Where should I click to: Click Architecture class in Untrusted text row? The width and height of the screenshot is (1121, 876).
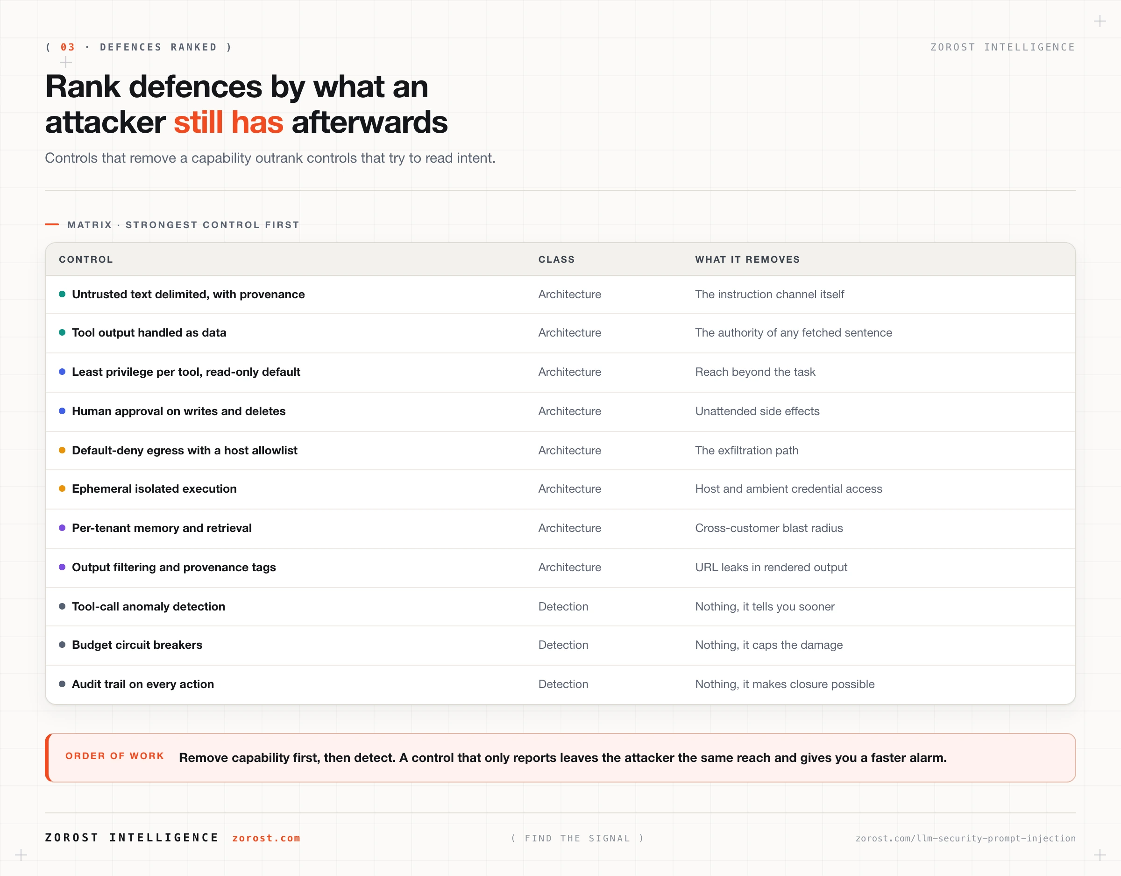[570, 294]
